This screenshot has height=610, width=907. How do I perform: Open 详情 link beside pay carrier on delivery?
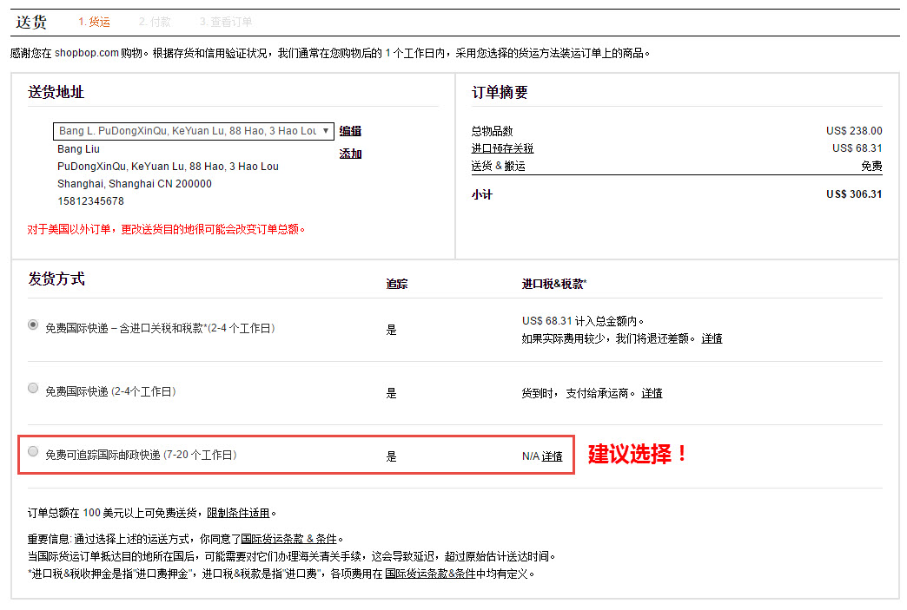point(652,393)
